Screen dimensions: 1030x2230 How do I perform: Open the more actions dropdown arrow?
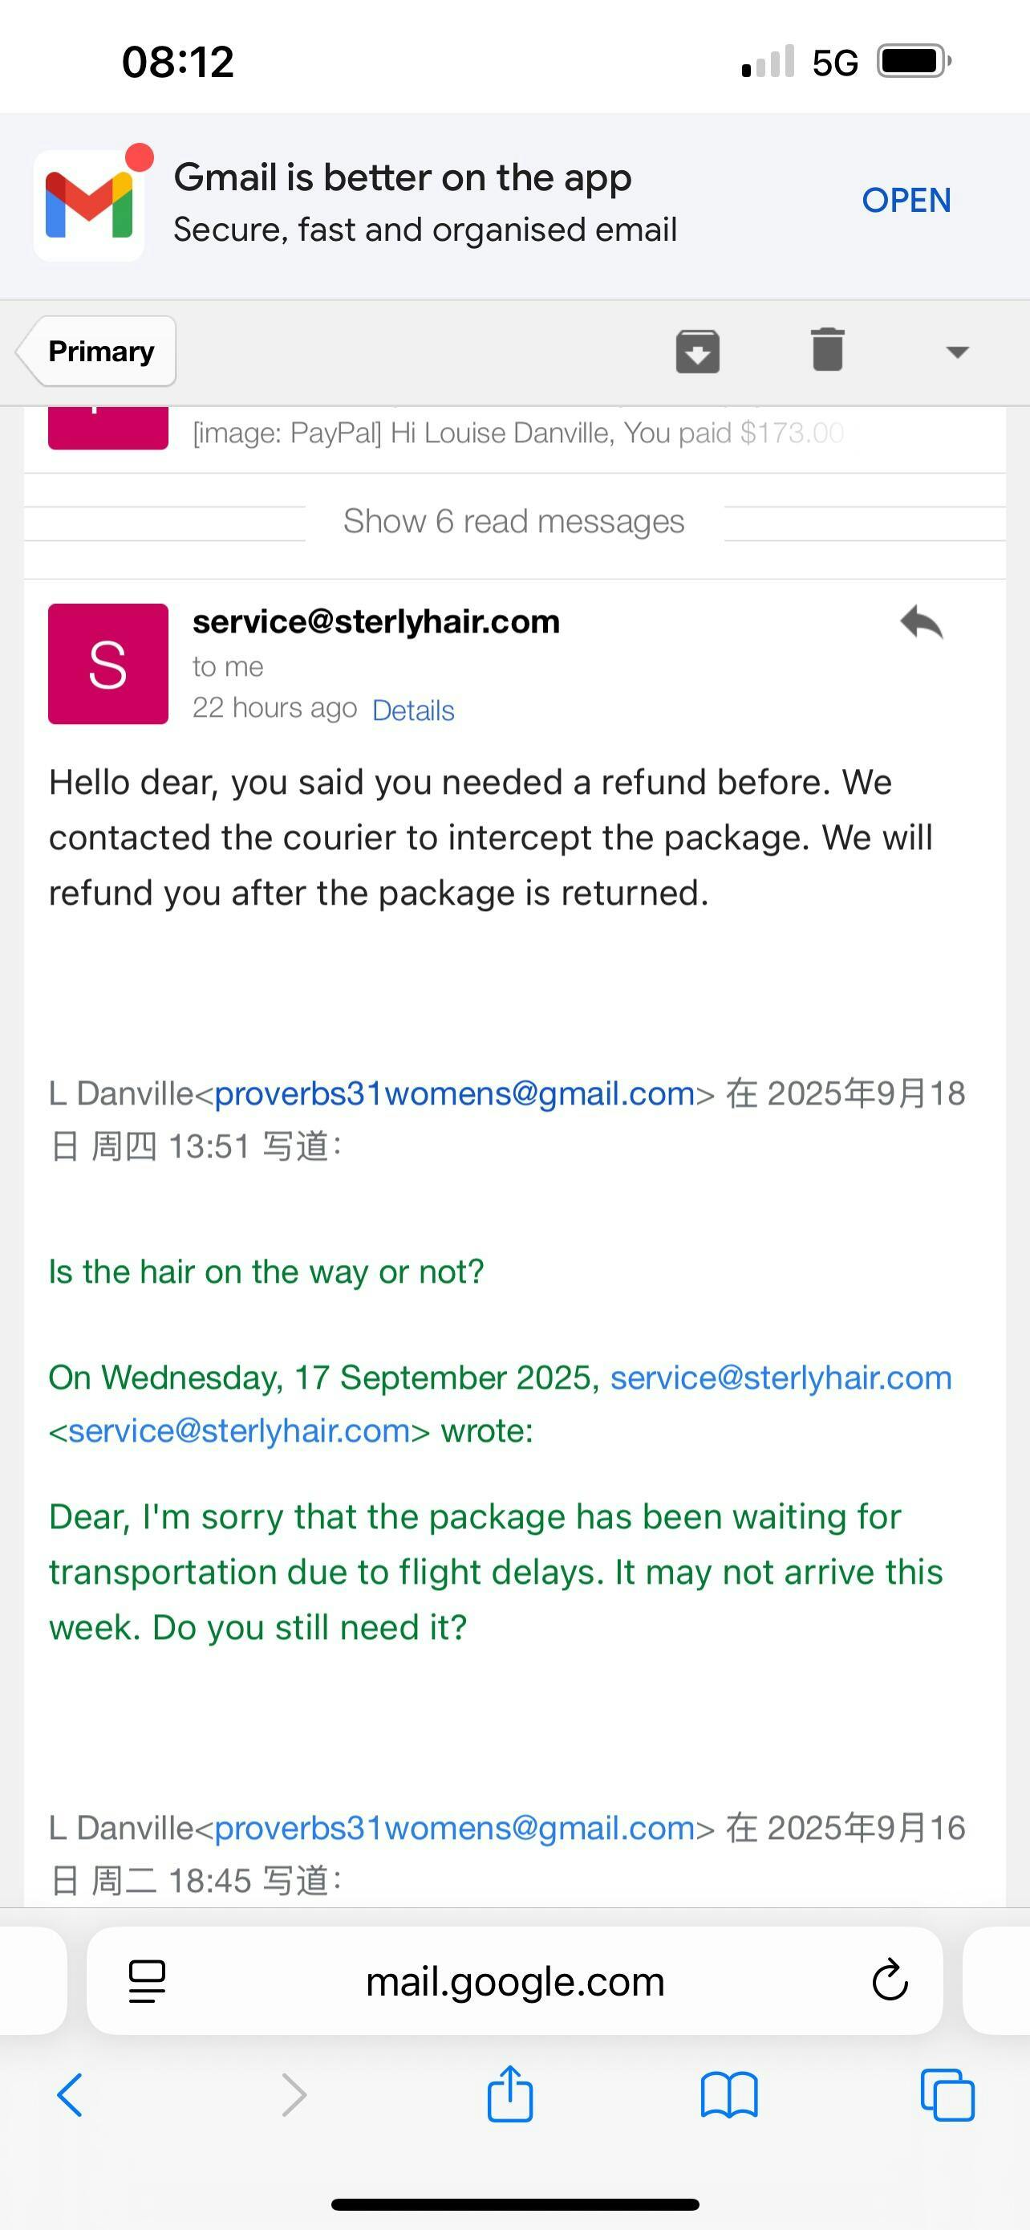point(957,352)
